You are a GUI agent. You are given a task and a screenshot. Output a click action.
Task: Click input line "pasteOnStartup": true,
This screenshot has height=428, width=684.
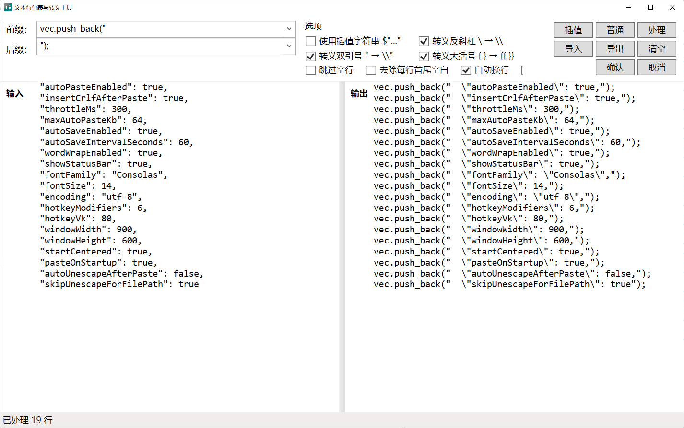[x=99, y=263]
